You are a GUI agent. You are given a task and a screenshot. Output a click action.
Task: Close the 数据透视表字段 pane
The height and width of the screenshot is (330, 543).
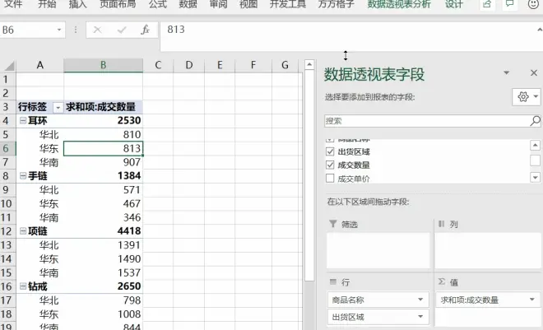click(534, 72)
